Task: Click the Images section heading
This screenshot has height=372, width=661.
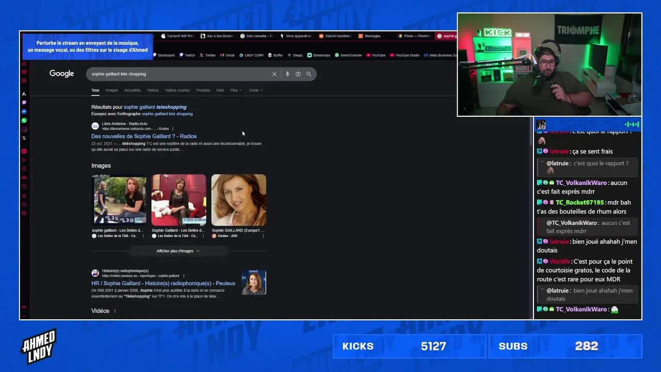Action: pos(101,166)
